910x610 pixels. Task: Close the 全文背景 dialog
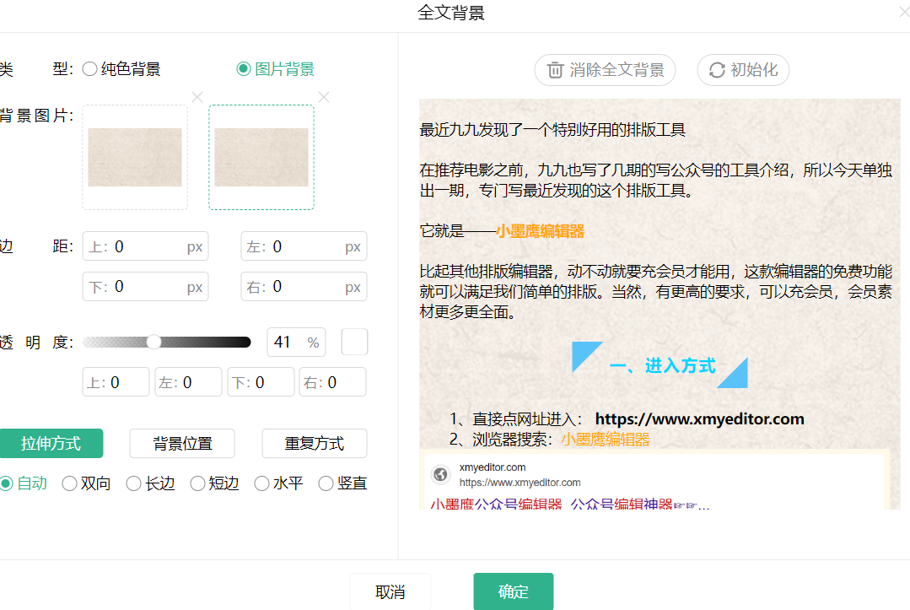(x=903, y=13)
